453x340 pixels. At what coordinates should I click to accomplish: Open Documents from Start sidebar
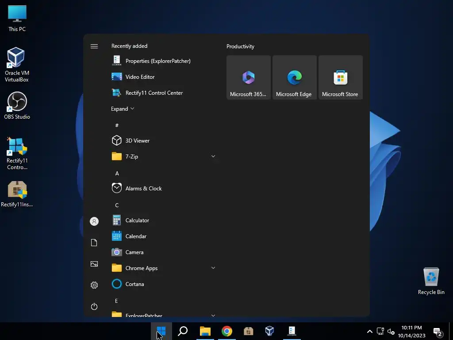coord(94,243)
